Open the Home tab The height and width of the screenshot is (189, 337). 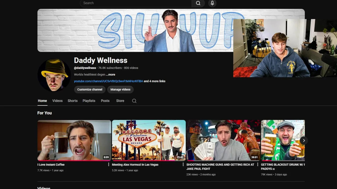(42, 101)
